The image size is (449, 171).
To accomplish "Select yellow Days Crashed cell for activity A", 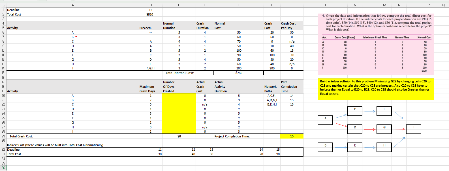I will click(x=179, y=96).
